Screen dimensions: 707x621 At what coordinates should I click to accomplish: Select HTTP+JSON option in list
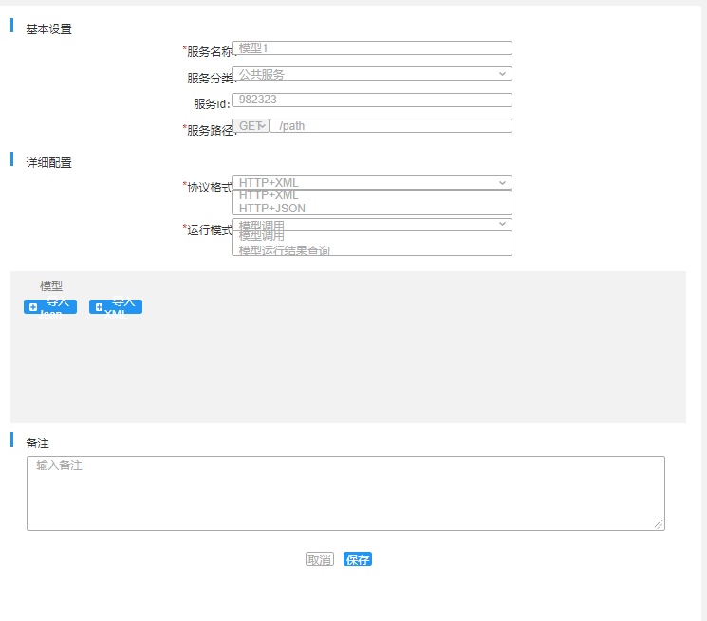coord(272,209)
